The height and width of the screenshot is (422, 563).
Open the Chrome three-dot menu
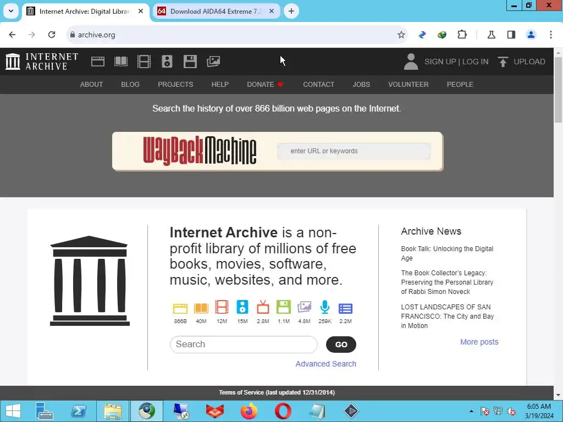click(x=551, y=35)
